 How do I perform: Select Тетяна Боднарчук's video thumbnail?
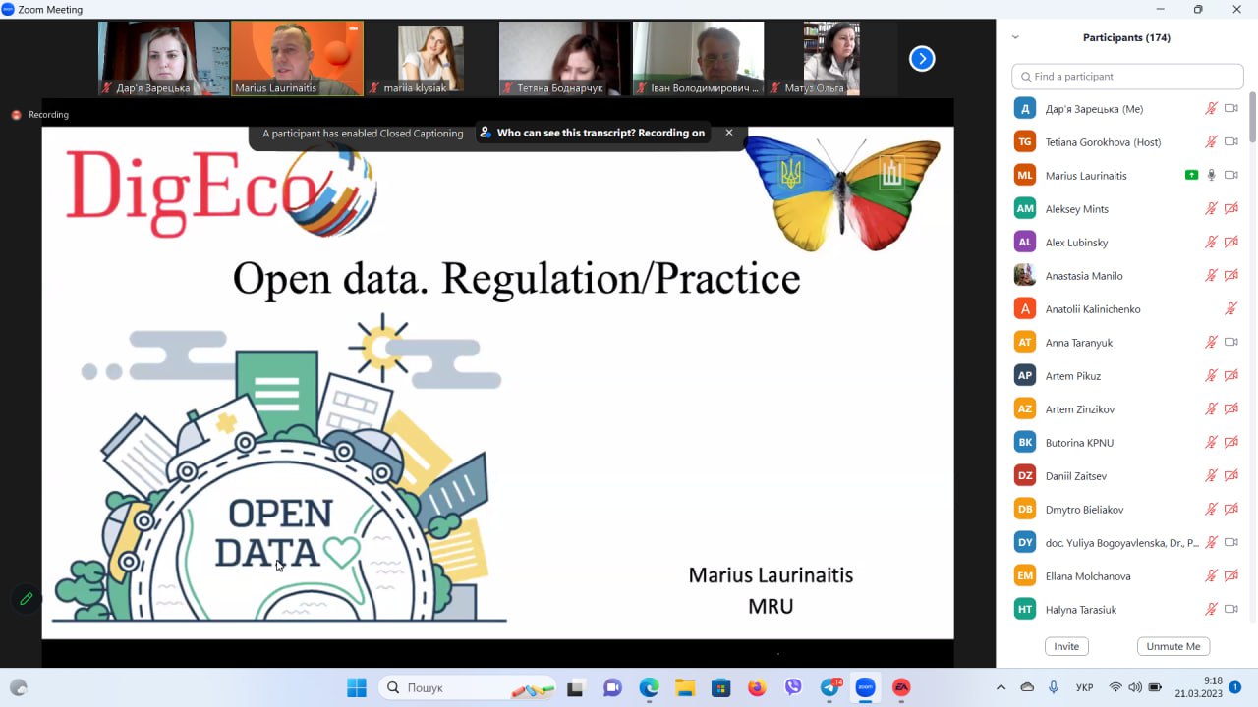564,58
